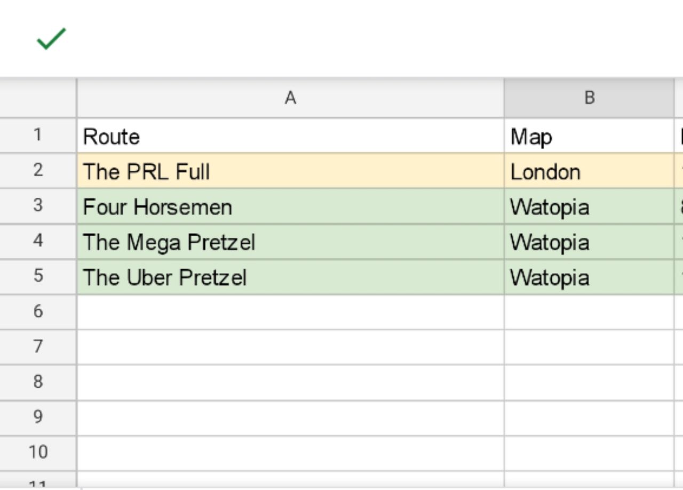Select row 1 header
This screenshot has width=683, height=490.
tap(38, 135)
